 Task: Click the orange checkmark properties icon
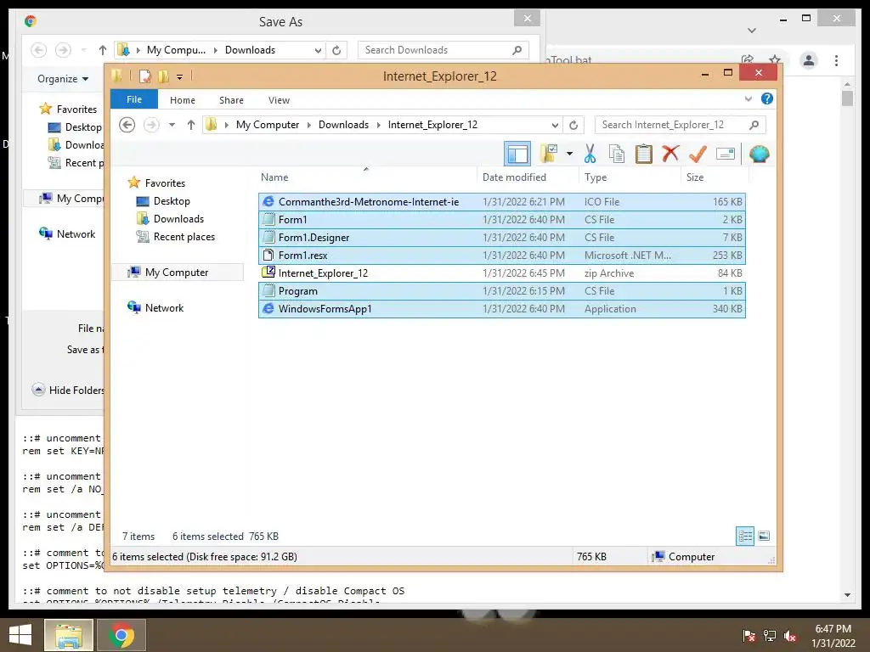pos(698,154)
